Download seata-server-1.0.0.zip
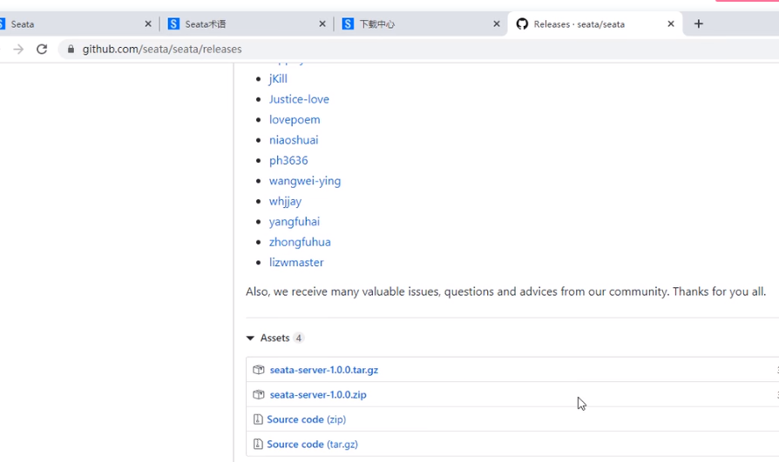Screen dimensions: 779x462 tap(318, 394)
